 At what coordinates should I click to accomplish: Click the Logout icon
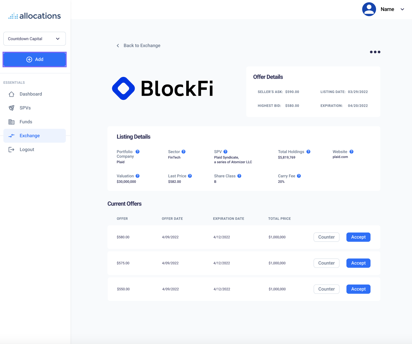coord(12,149)
